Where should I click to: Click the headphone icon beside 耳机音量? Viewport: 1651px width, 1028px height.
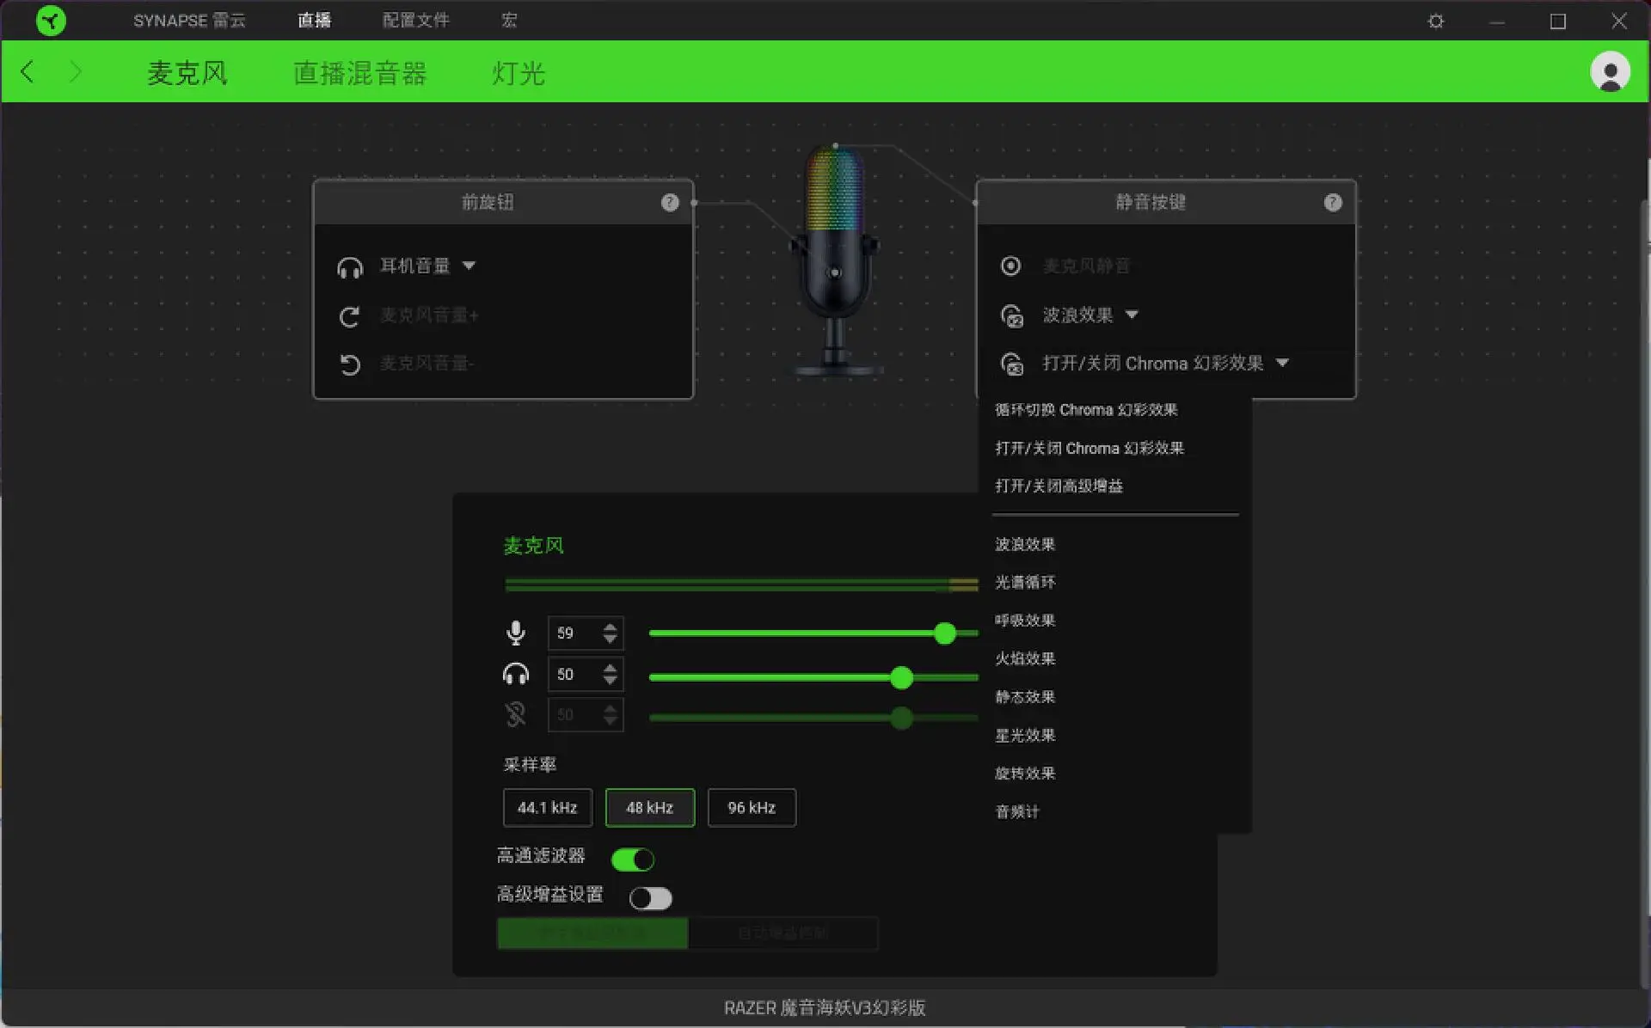pyautogui.click(x=350, y=267)
